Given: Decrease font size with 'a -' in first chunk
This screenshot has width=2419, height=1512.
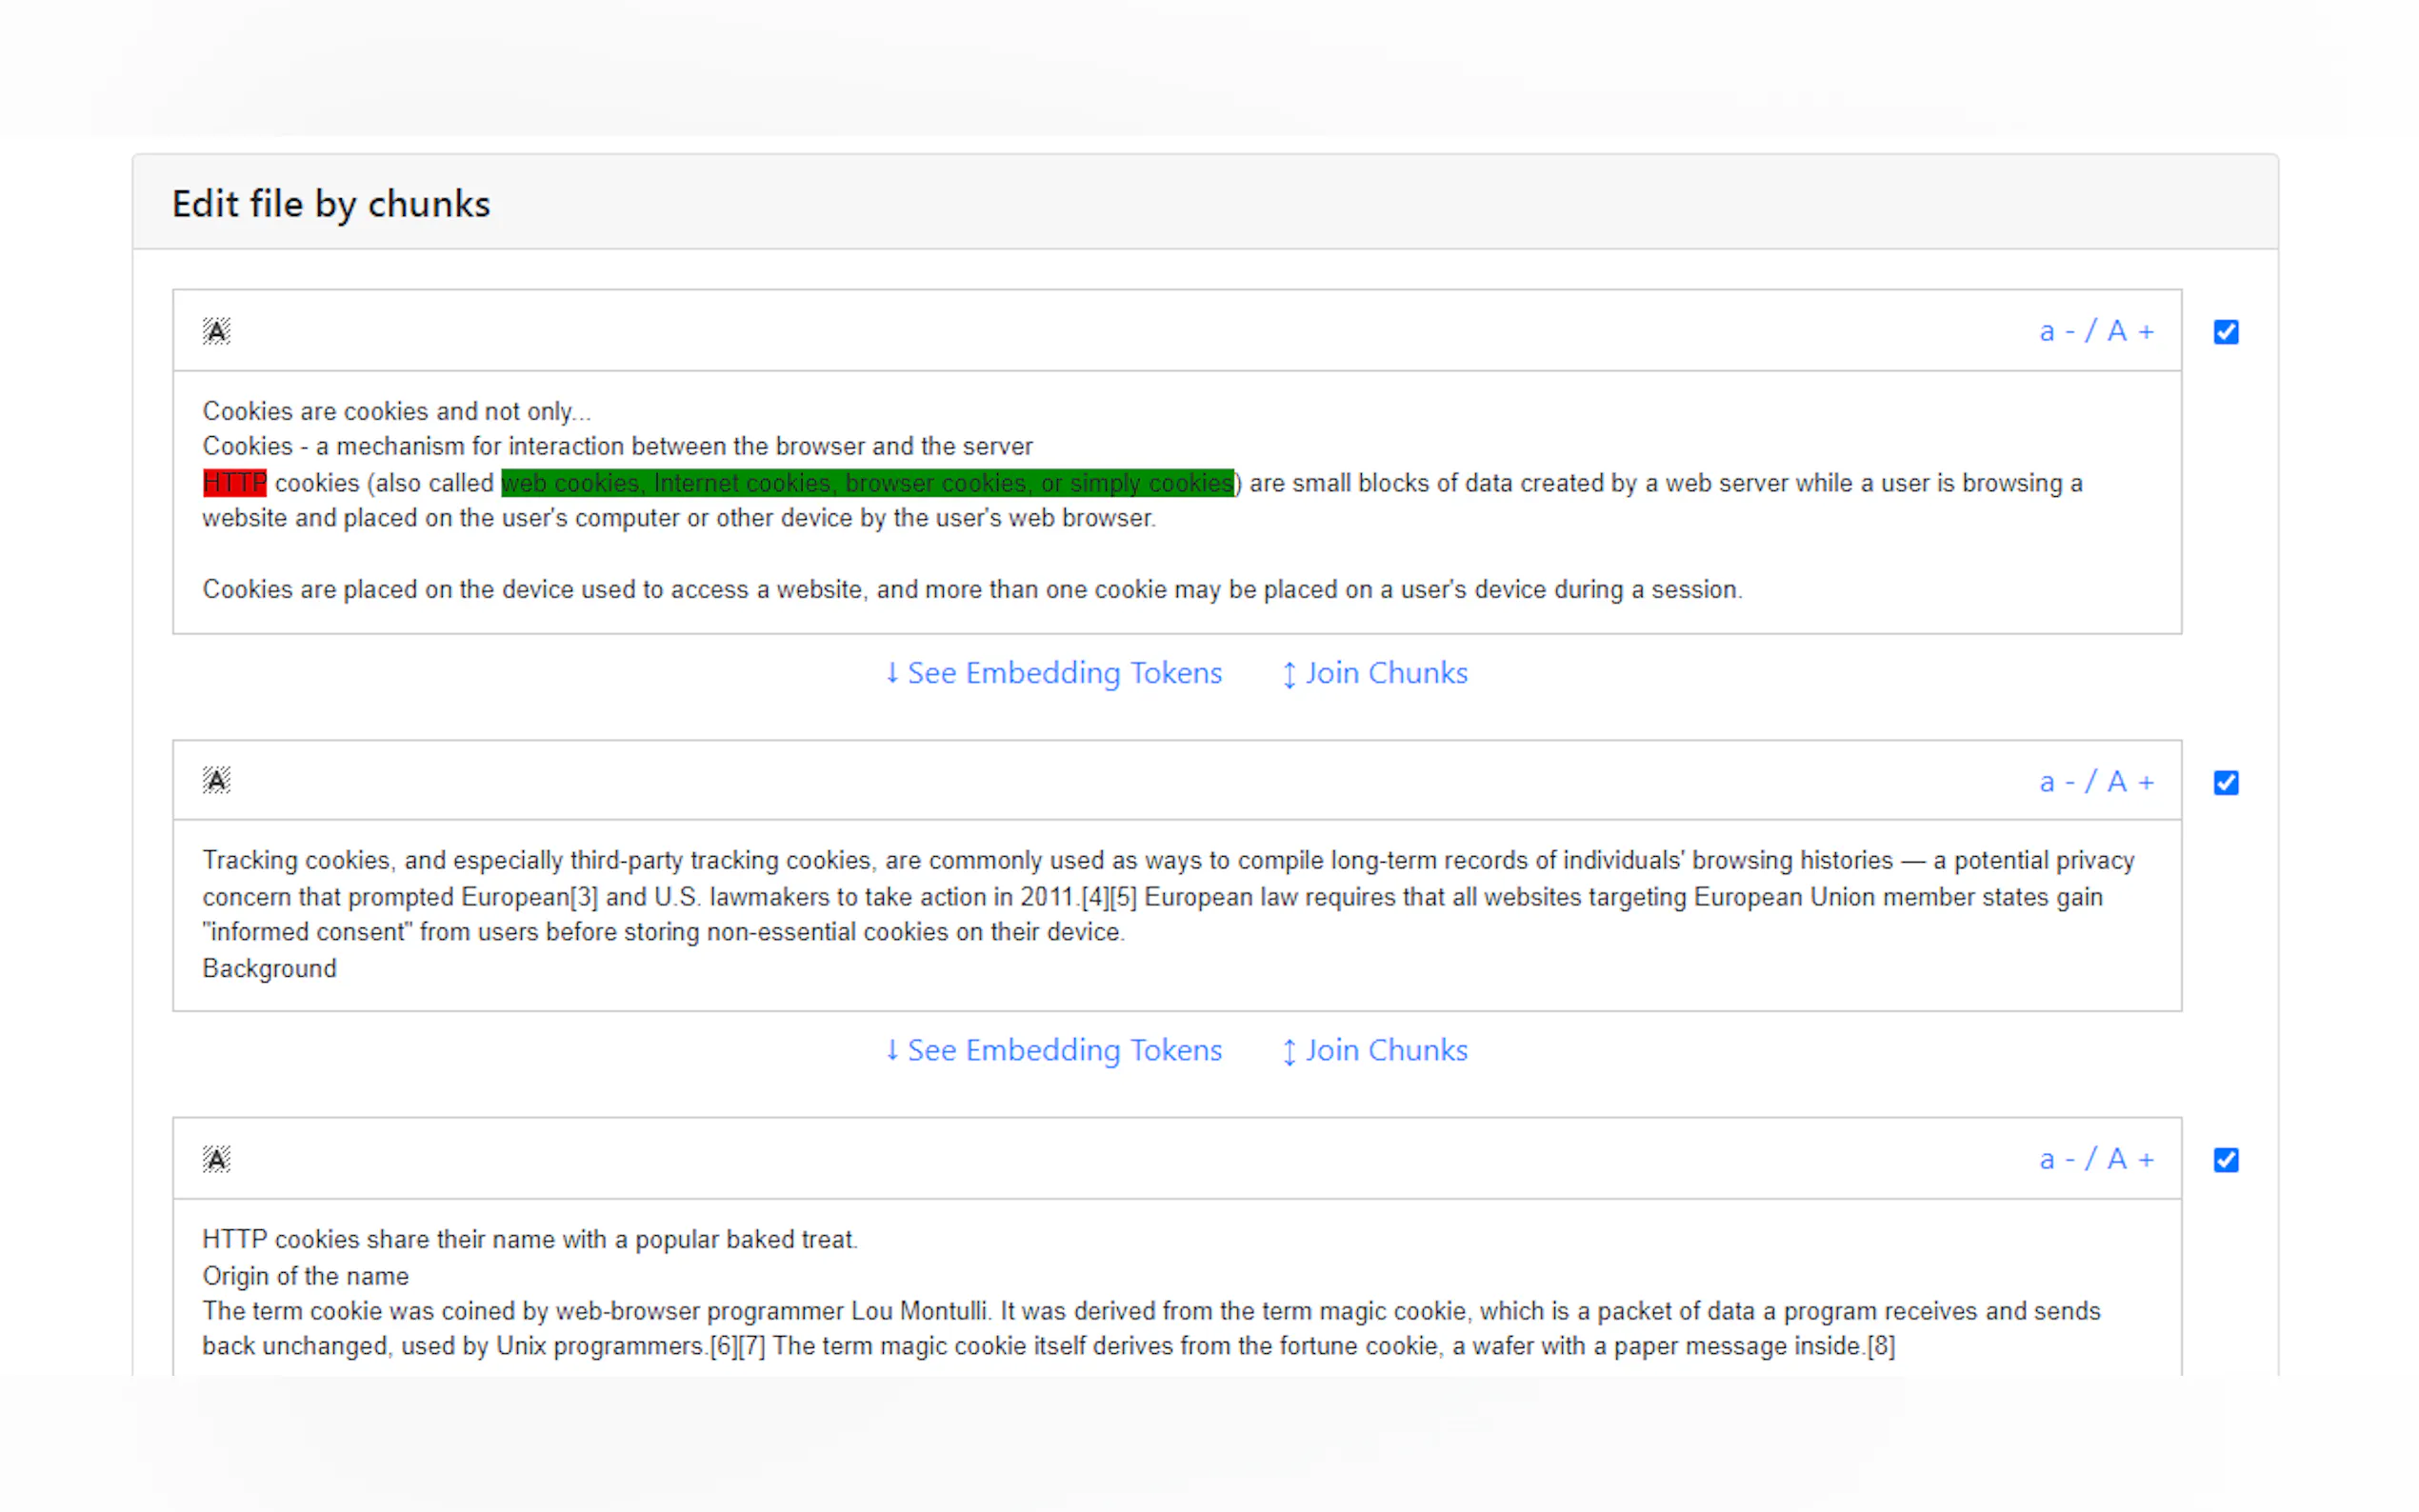Looking at the screenshot, I should pos(2056,331).
